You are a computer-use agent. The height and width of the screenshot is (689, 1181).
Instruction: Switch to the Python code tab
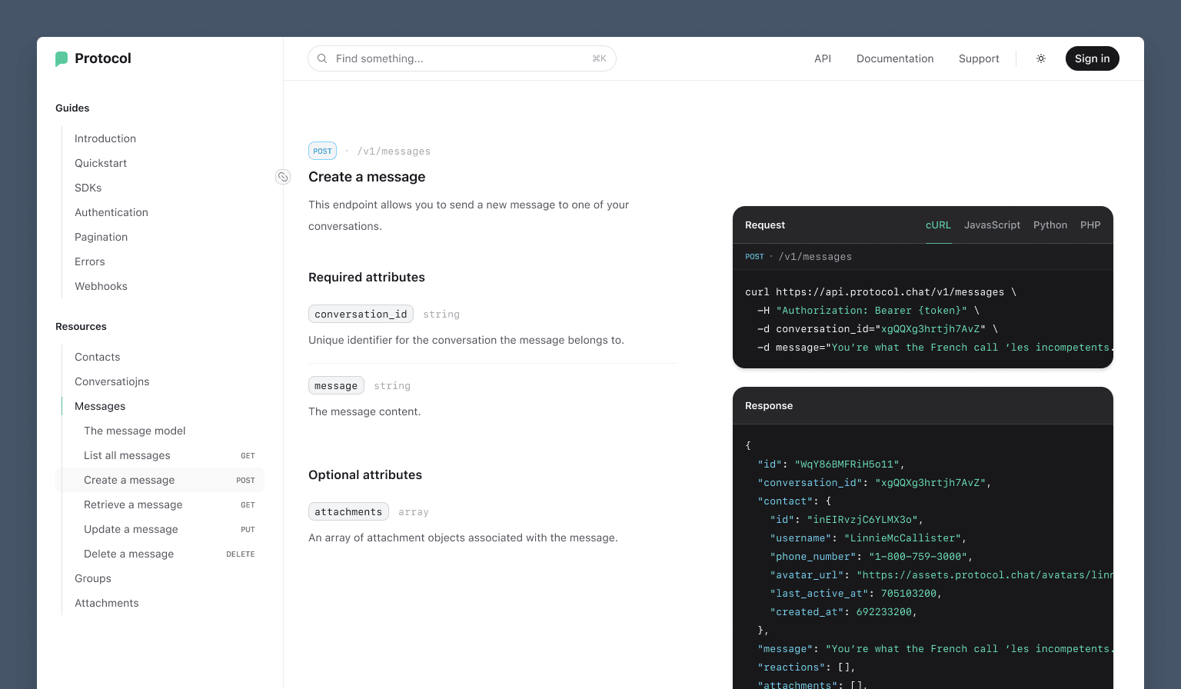1050,225
